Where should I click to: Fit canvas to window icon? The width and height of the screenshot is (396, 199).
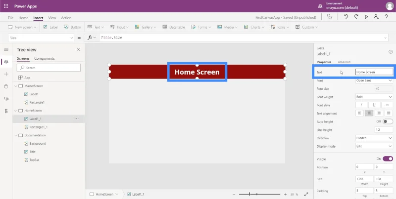pyautogui.click(x=306, y=194)
